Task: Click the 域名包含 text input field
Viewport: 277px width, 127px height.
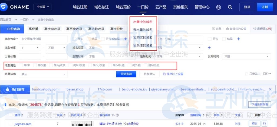Action: 43,39
